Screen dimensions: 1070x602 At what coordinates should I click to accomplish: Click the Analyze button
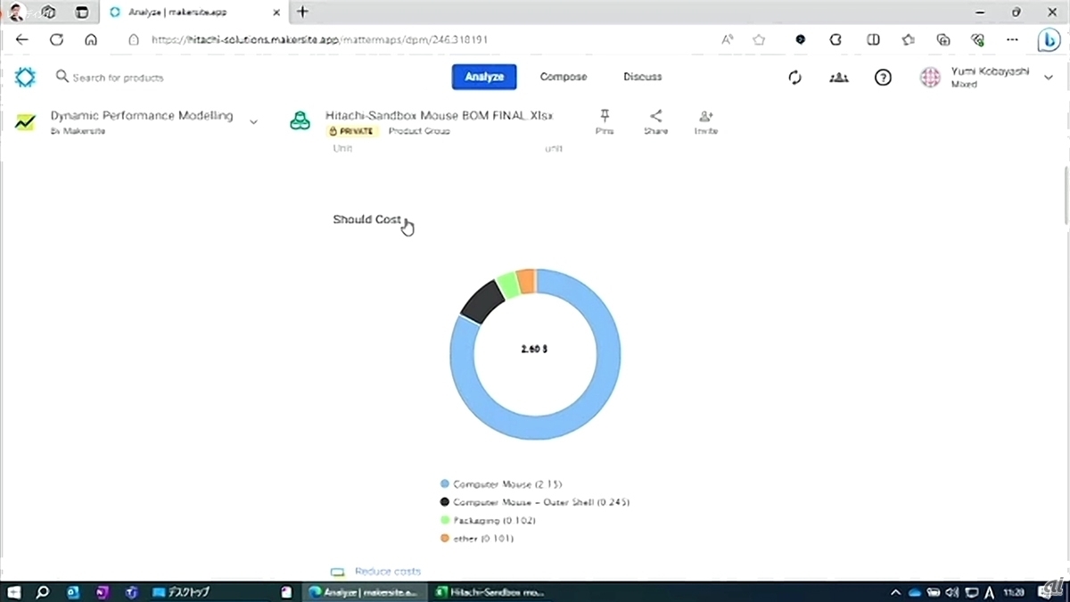[484, 78]
